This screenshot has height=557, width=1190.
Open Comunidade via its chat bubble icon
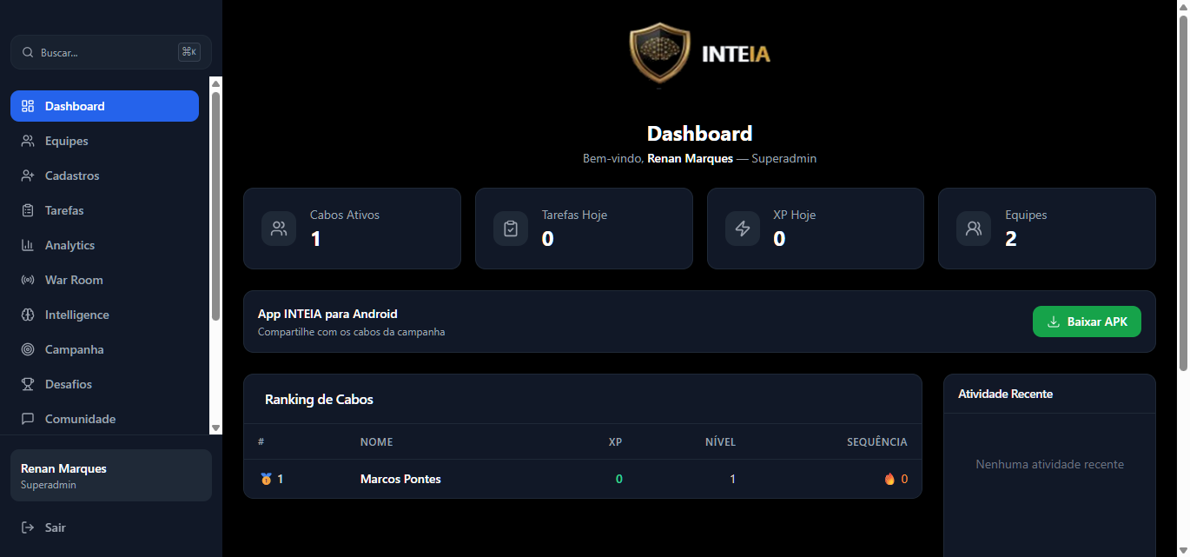pos(29,419)
